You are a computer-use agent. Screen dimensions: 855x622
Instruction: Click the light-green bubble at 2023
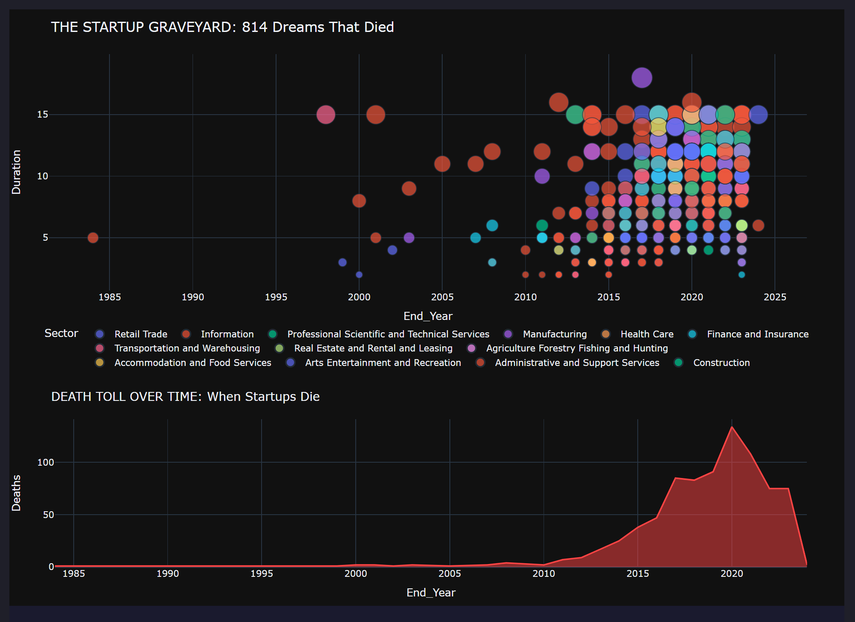(742, 225)
